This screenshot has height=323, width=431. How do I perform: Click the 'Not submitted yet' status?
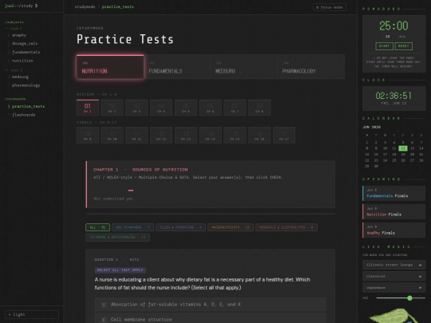coord(113,199)
